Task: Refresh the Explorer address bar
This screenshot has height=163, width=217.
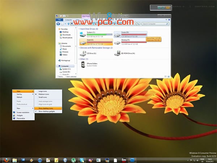Action: tap(139, 24)
